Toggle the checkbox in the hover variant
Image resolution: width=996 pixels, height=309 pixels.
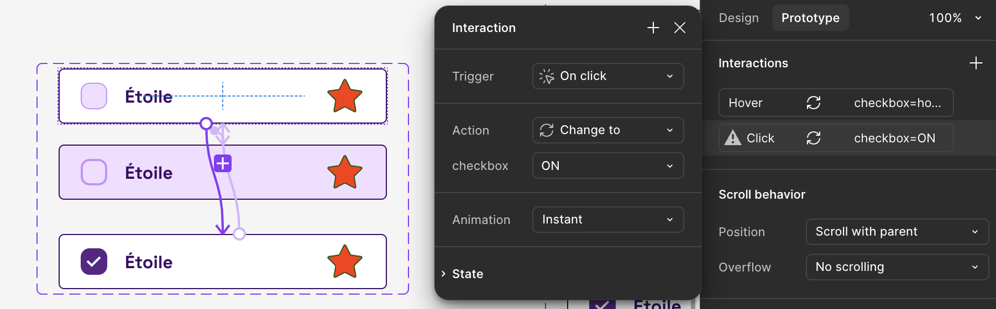(94, 172)
